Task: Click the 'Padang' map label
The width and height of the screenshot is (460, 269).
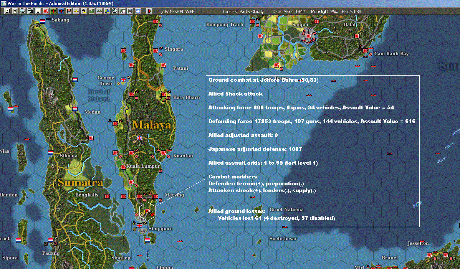Action: pyautogui.click(x=51, y=253)
